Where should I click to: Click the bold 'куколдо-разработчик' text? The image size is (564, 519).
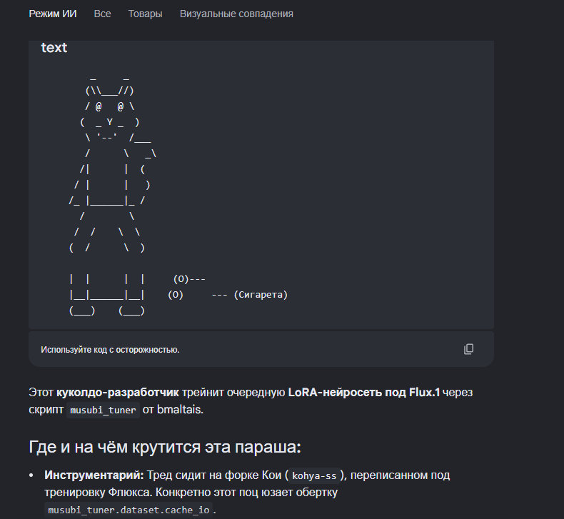(117, 393)
